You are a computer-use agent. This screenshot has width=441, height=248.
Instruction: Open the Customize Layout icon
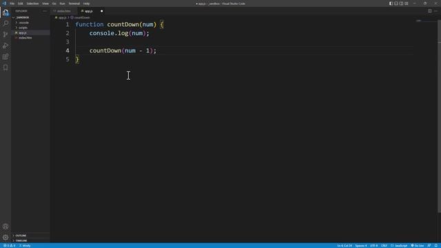tap(407, 3)
